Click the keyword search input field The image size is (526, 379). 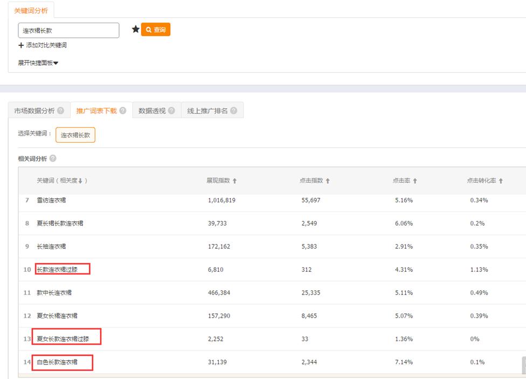click(x=68, y=30)
